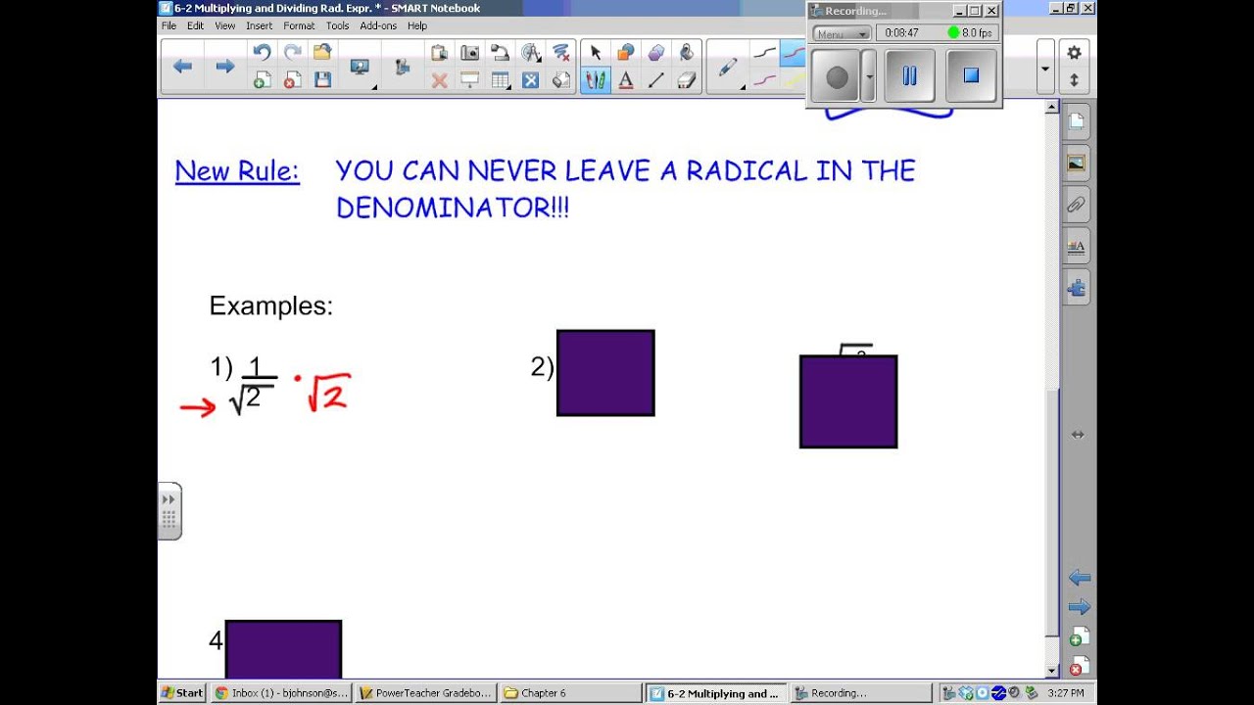Open the Page Sorter side tab

coord(1077,121)
